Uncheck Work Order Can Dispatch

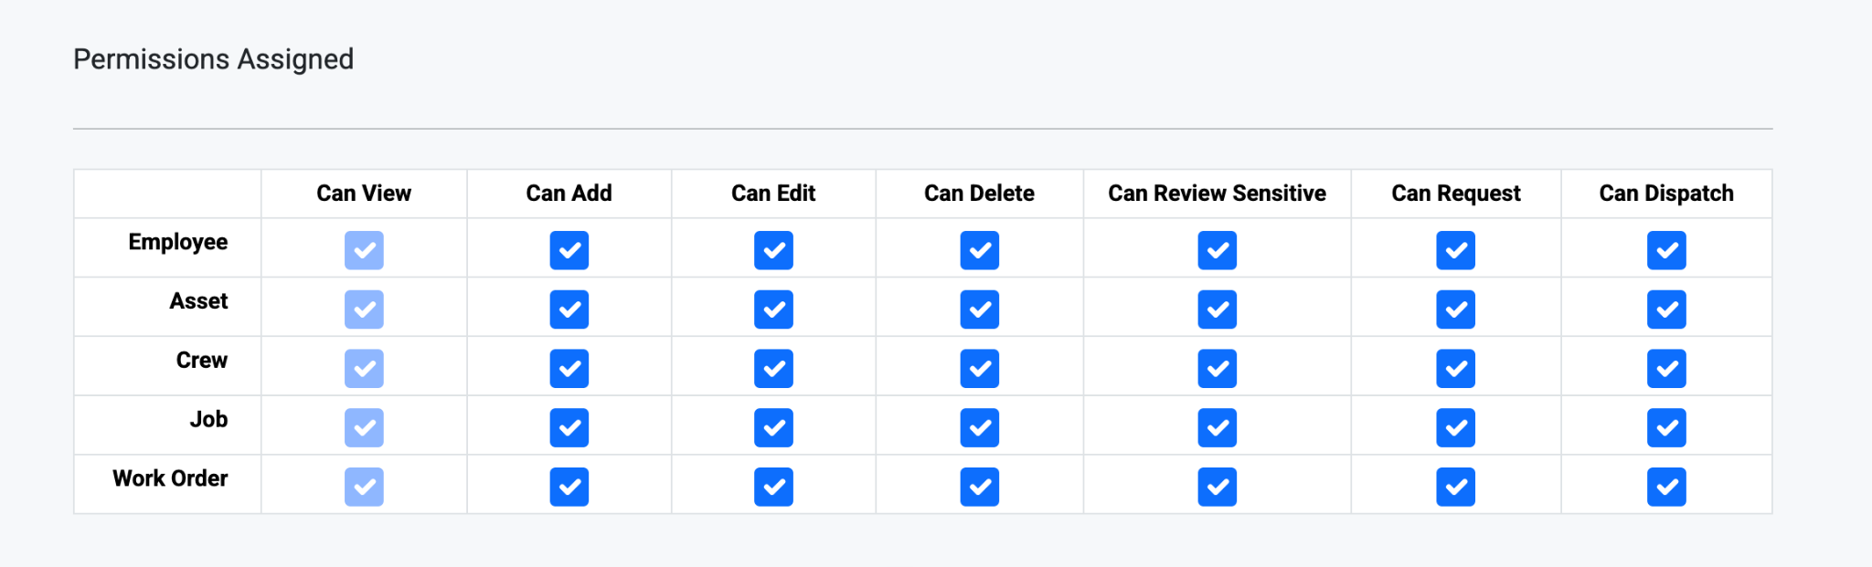click(x=1666, y=487)
